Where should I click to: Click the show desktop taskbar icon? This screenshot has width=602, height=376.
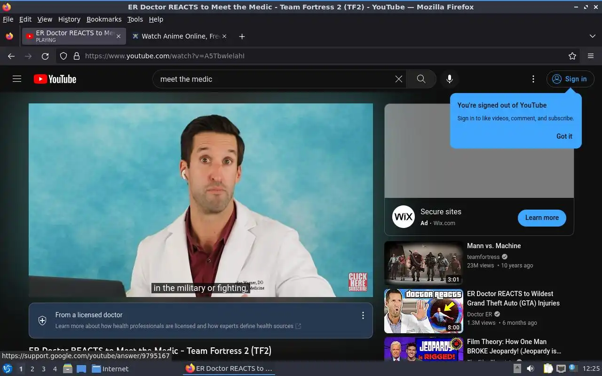point(81,369)
